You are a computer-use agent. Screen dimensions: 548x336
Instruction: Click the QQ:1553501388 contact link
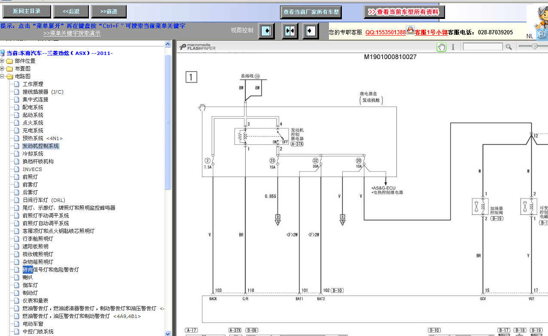385,32
